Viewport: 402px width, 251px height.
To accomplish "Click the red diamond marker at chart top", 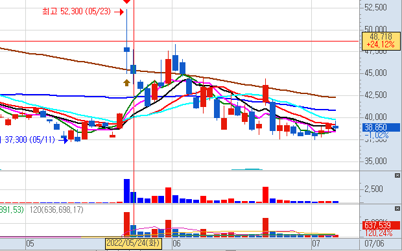I will pyautogui.click(x=126, y=1).
